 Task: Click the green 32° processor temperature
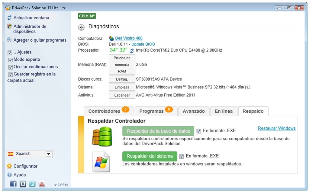click(x=123, y=50)
